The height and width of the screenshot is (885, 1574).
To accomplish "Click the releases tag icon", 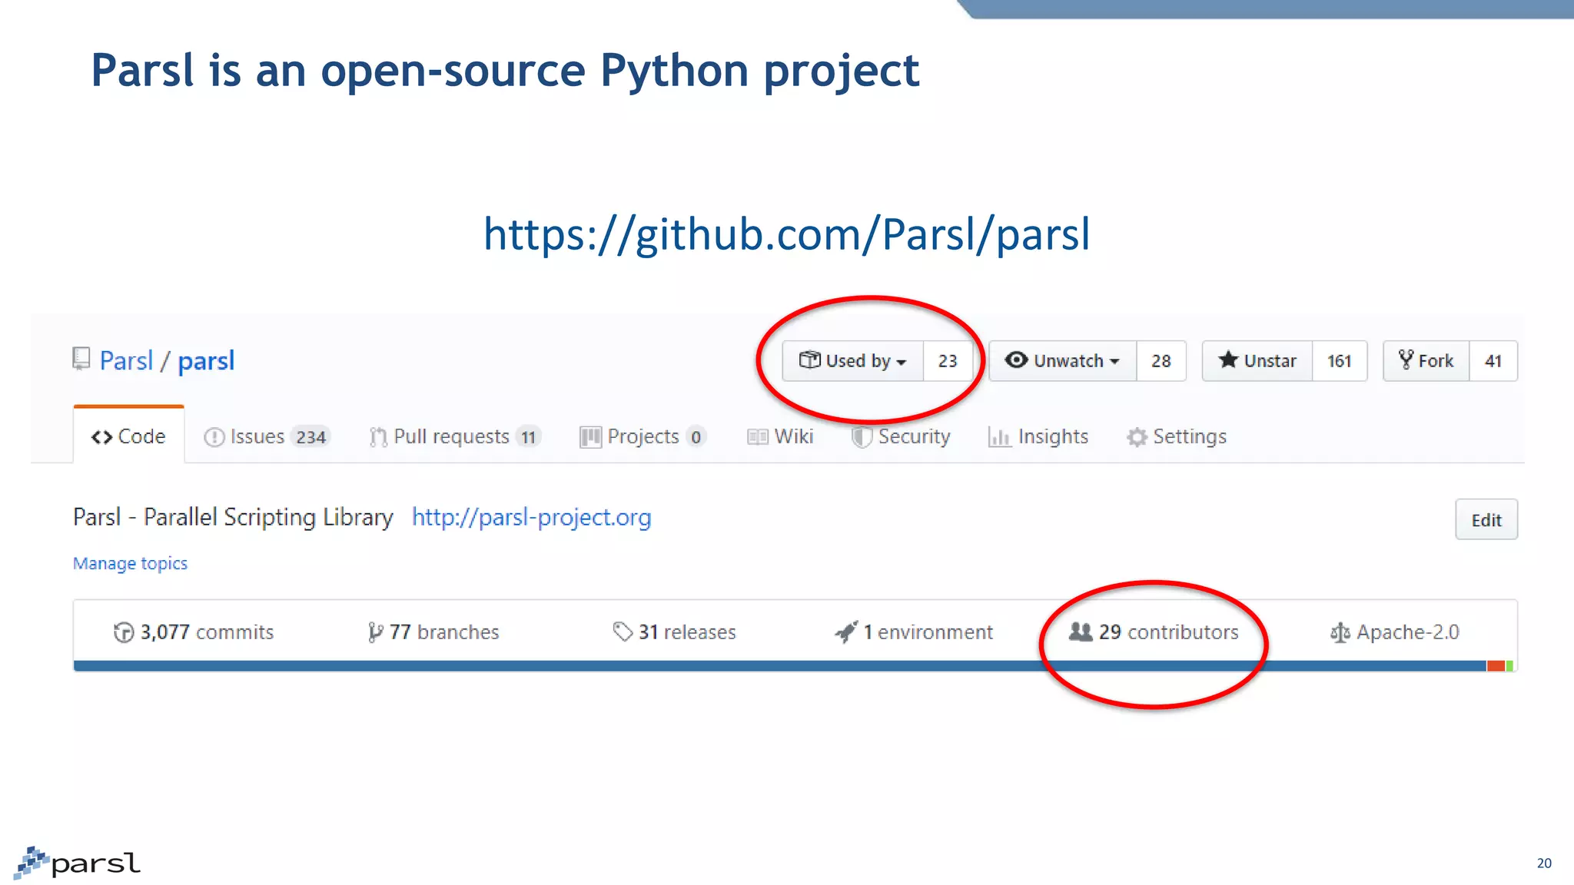I will [x=623, y=631].
